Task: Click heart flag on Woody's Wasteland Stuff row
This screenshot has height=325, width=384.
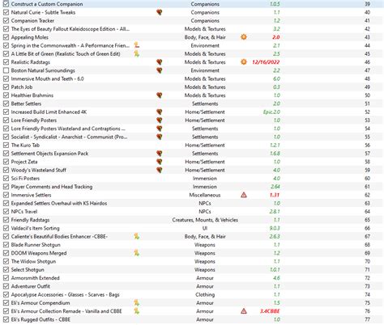Action: click(x=160, y=170)
